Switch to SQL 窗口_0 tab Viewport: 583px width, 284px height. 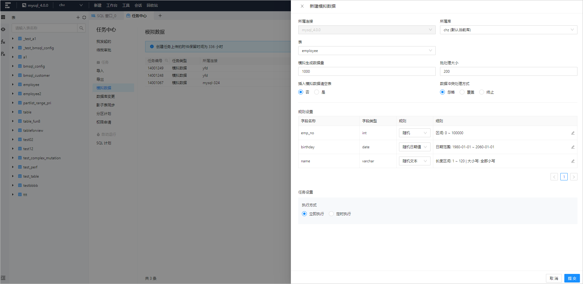click(x=106, y=16)
